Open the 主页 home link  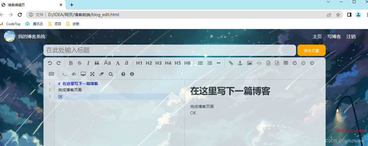point(317,36)
